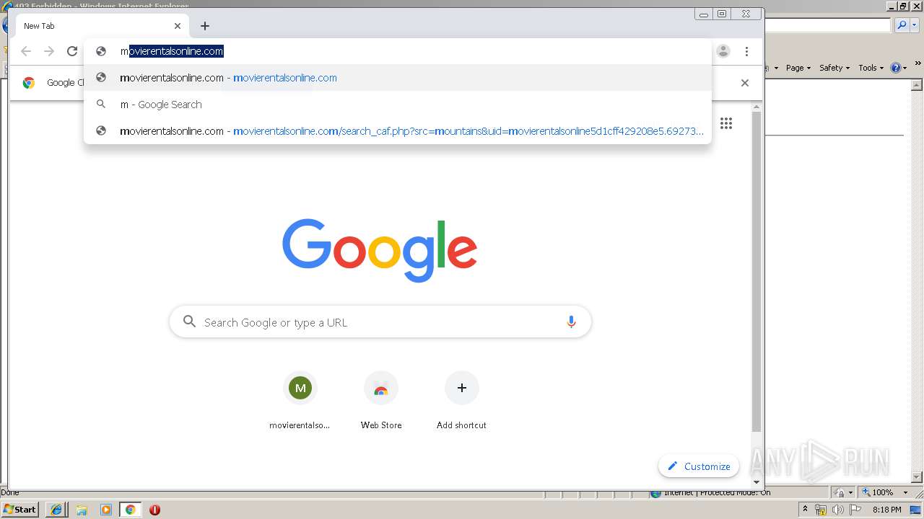Select the 'm - Google Search' suggestion
This screenshot has height=519, width=924.
pyautogui.click(x=398, y=105)
